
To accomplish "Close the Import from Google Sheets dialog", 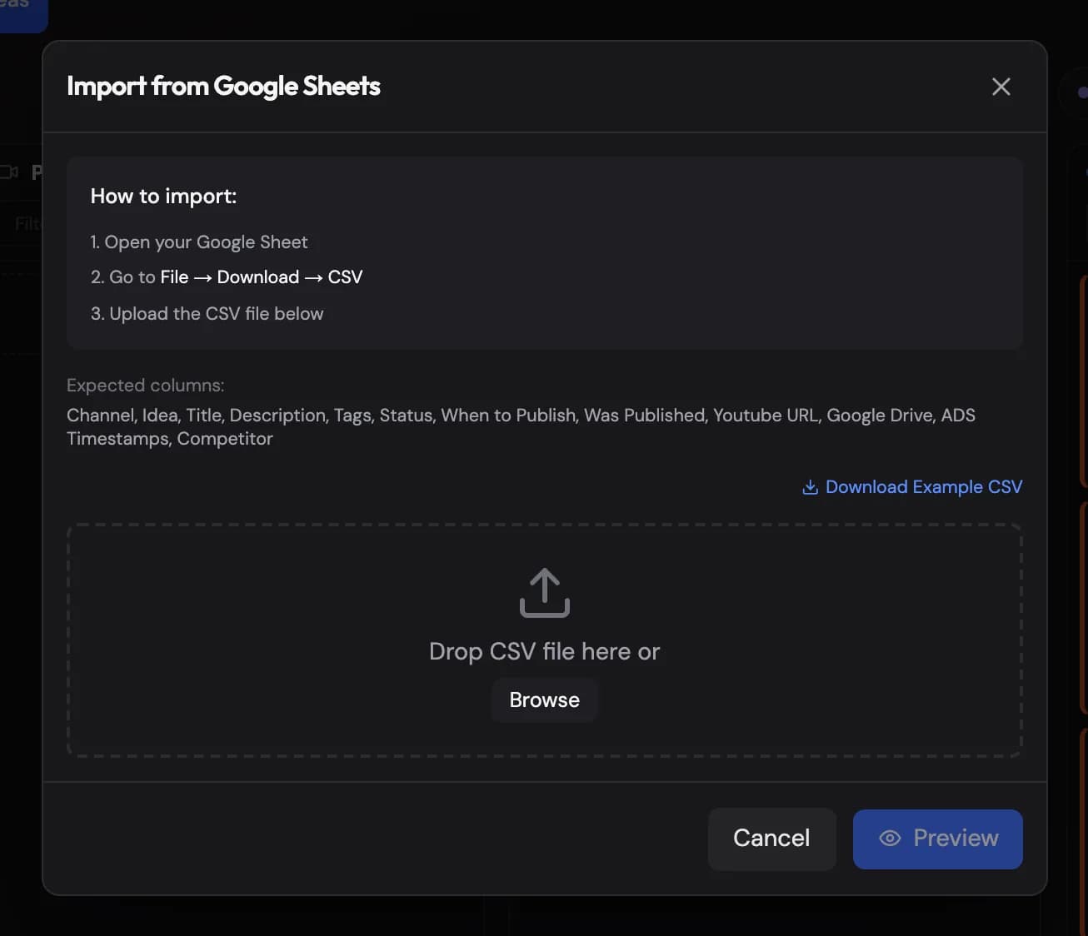I will (1001, 87).
